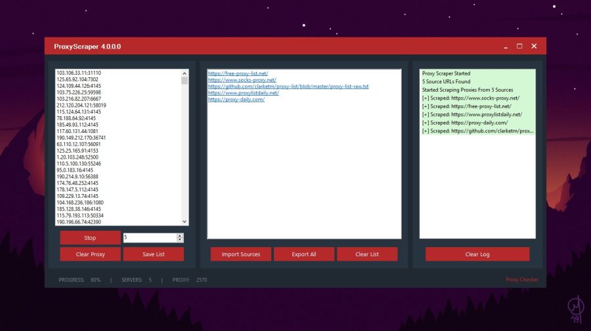
Task: Clear the proxy list with Clear Proxy
Action: pos(90,254)
